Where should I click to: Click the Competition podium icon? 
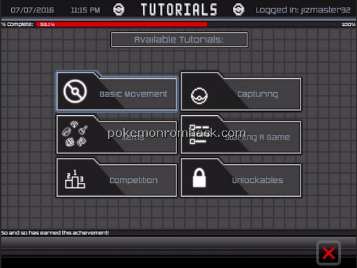coord(75,179)
